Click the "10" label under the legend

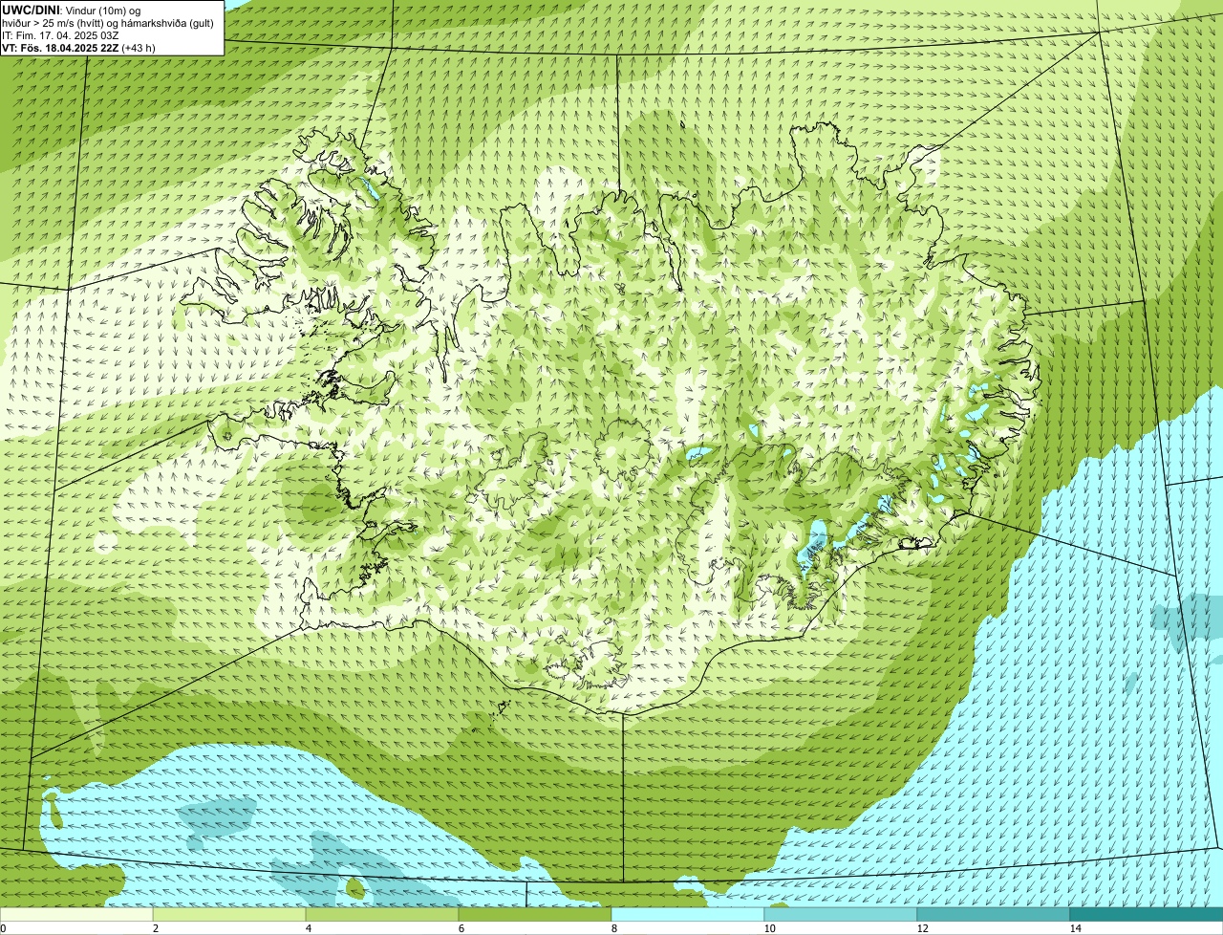tap(768, 928)
